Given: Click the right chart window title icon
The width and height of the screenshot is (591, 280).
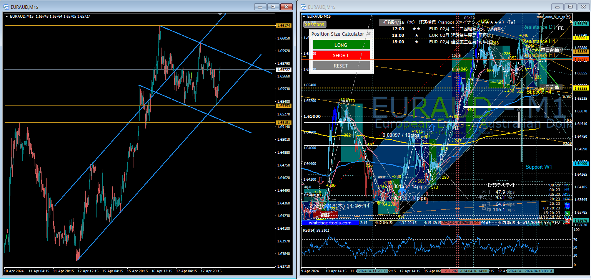Looking at the screenshot, I should pyautogui.click(x=303, y=7).
